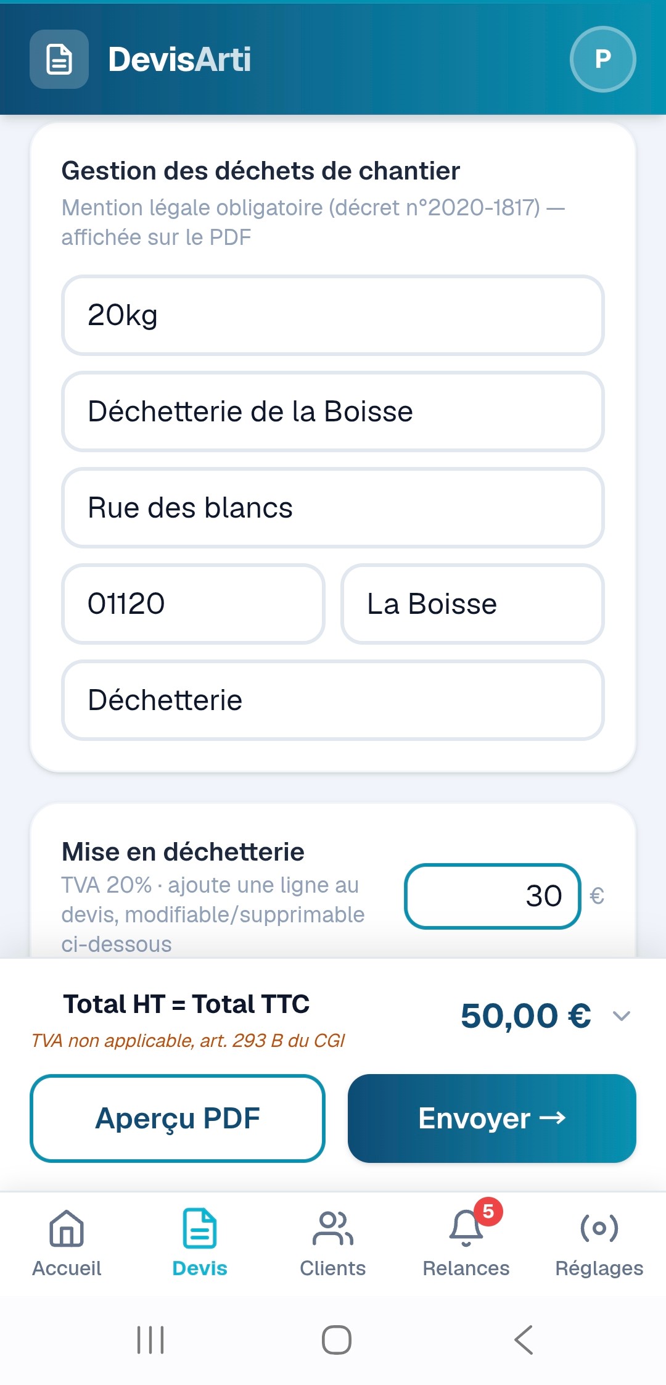Tap the red 5 notification badge
Viewport: 666px width, 1385px height.
488,1212
